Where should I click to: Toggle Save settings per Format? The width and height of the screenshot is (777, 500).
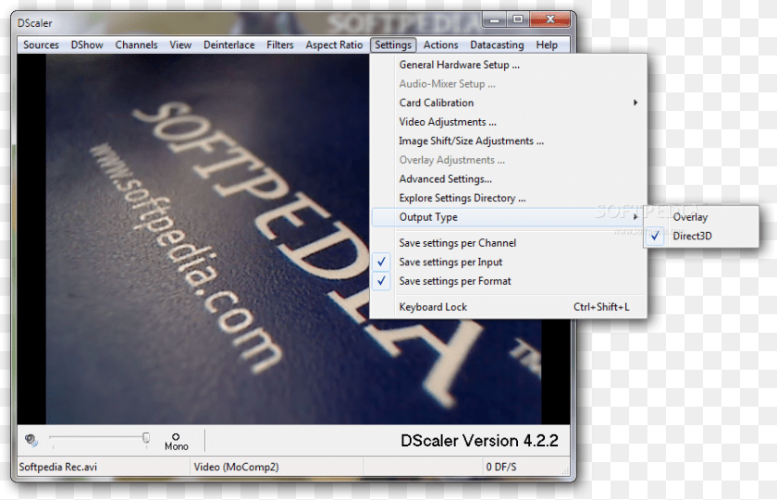(509, 281)
